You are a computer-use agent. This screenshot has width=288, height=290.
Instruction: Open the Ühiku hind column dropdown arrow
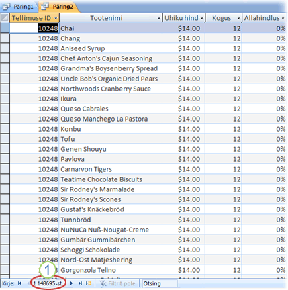[x=202, y=18]
